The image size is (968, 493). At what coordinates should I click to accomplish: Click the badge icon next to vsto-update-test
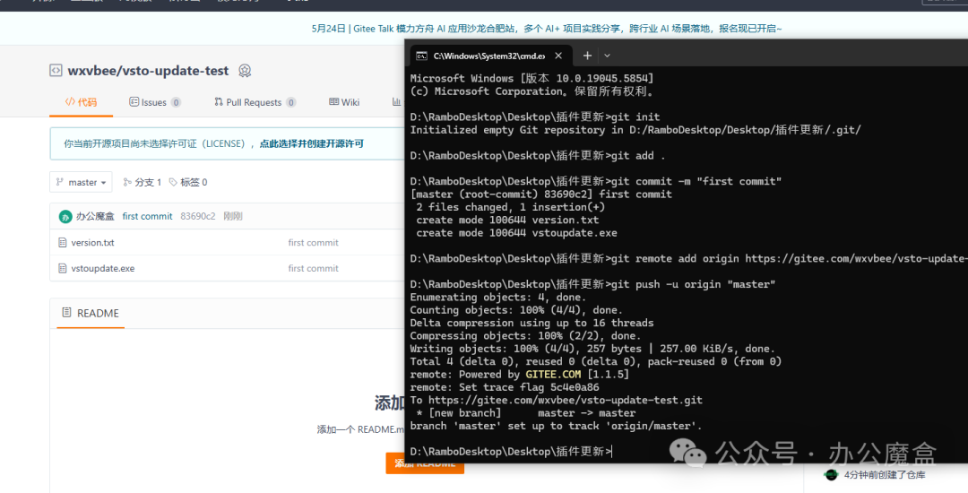245,71
